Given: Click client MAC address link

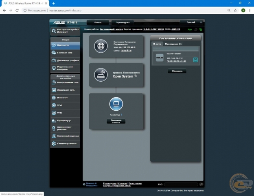Looking at the screenshot, I should pos(176,61).
